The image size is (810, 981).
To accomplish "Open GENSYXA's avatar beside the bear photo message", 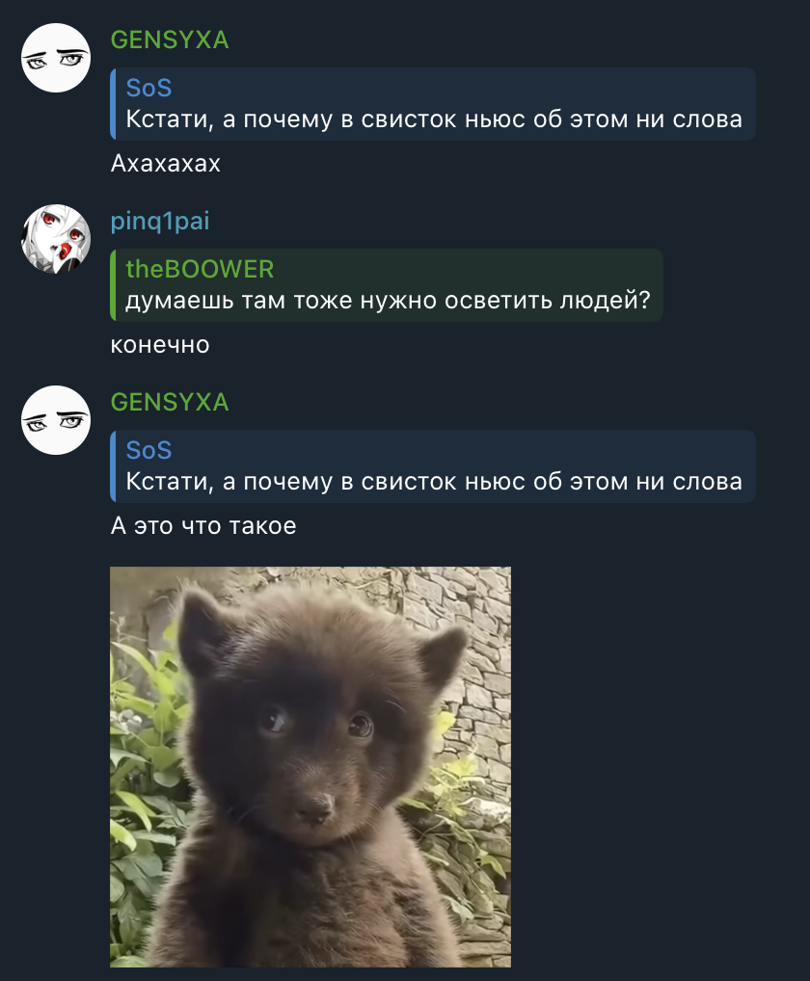I will tap(56, 420).
